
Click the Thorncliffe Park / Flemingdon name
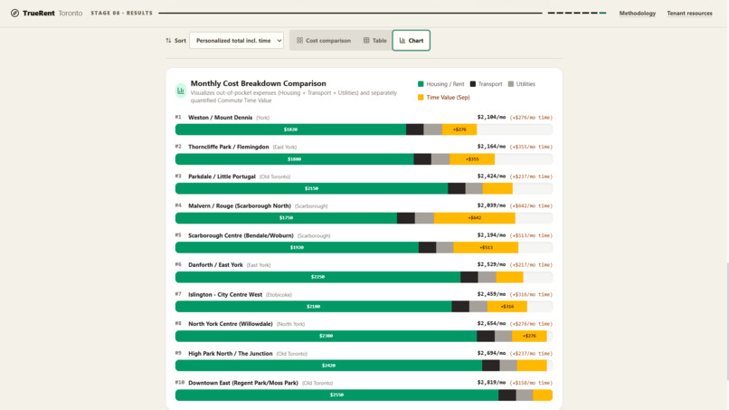pyautogui.click(x=228, y=147)
